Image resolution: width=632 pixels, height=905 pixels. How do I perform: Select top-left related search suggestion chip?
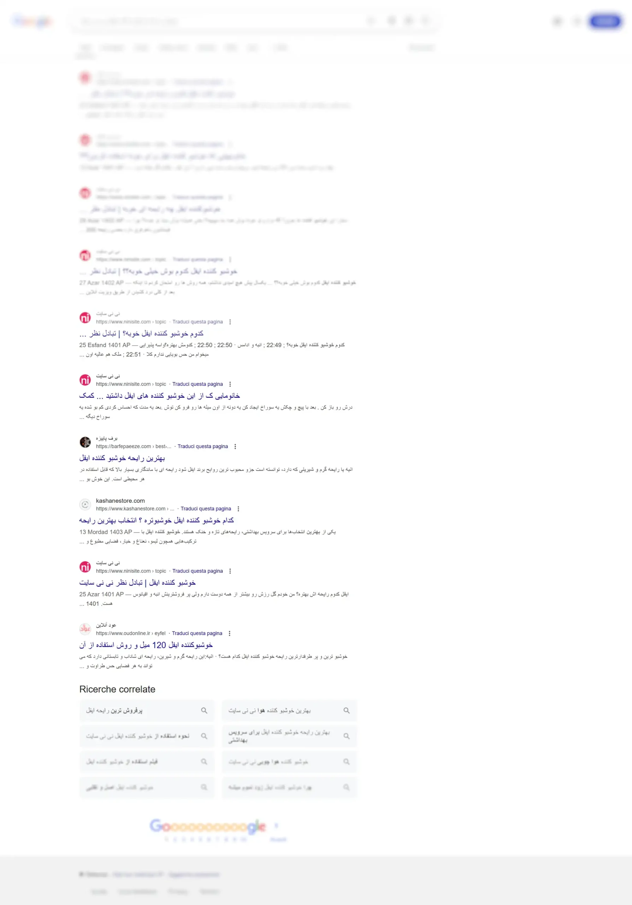click(147, 710)
